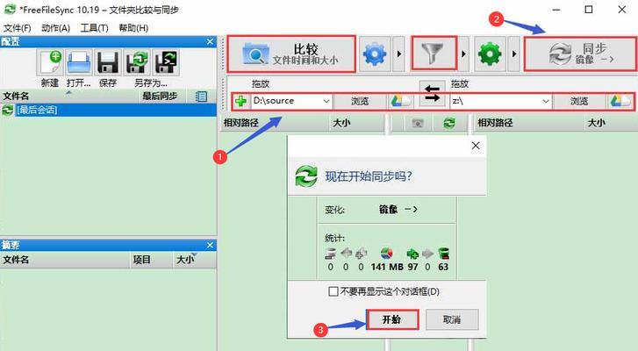Click the view-type icon in the configuration list header
This screenshot has height=351, width=638.
click(201, 97)
